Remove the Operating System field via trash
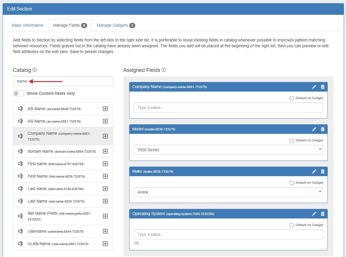 pos(322,214)
